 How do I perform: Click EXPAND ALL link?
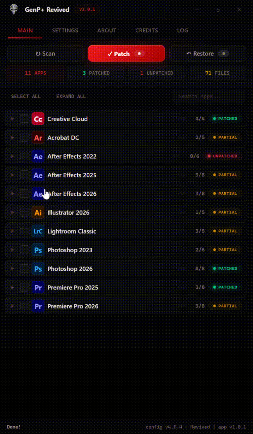click(71, 96)
